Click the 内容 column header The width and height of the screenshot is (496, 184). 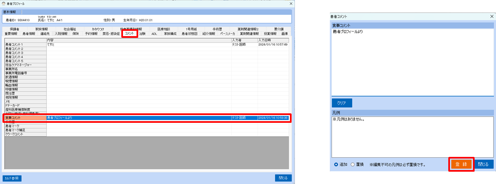(139, 40)
